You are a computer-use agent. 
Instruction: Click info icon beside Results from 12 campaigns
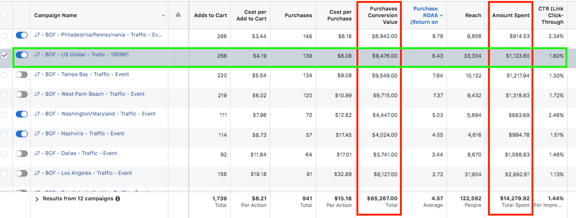point(118,198)
